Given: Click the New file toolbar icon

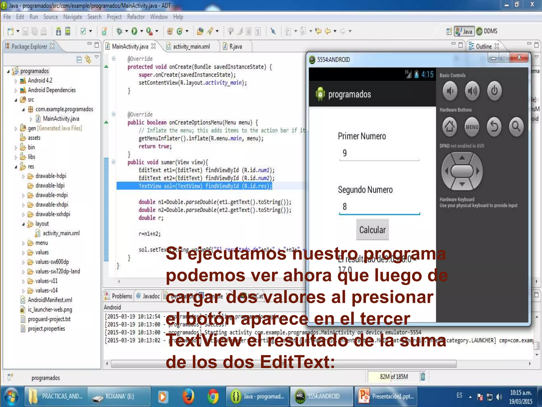Looking at the screenshot, I should point(11,31).
